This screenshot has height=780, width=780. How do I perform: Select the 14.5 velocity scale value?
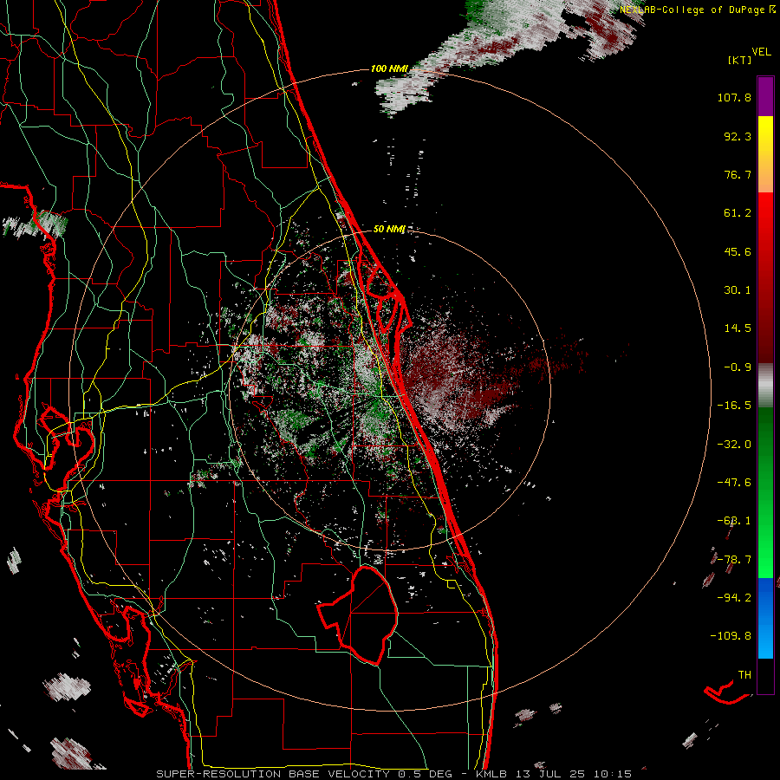(738, 328)
